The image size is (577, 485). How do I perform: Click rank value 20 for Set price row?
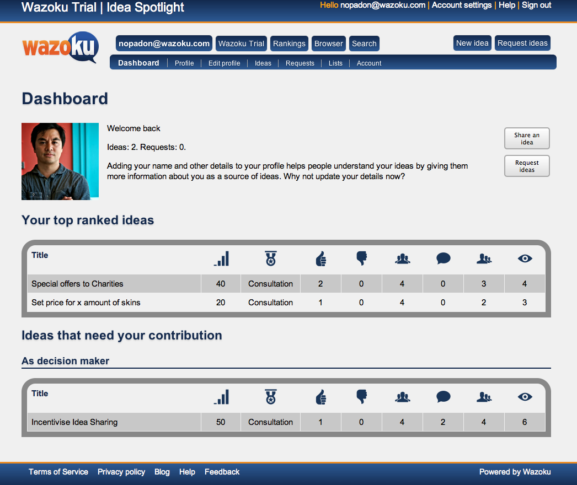[221, 303]
